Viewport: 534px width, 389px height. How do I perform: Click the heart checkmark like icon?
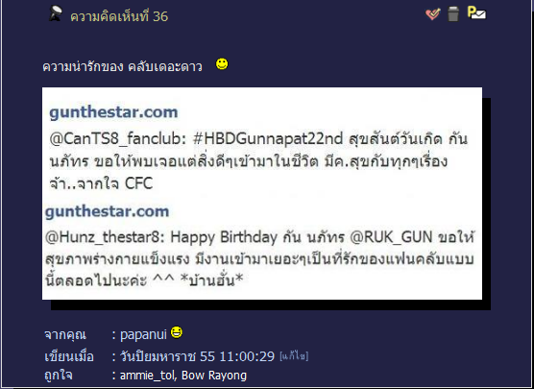click(433, 14)
